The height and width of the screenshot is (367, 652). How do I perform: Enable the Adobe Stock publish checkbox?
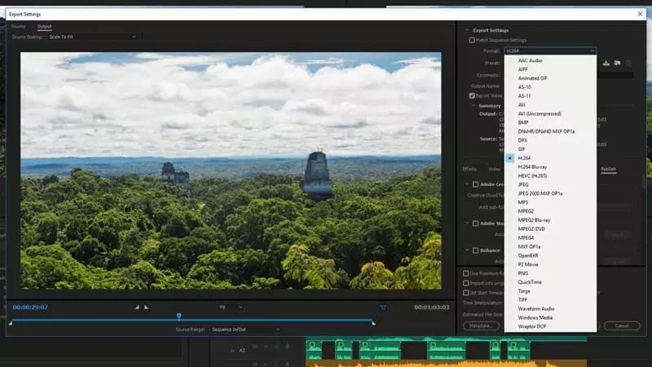click(x=475, y=223)
